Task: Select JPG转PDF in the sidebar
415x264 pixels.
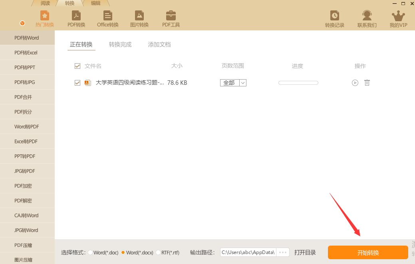Action: pyautogui.click(x=27, y=171)
